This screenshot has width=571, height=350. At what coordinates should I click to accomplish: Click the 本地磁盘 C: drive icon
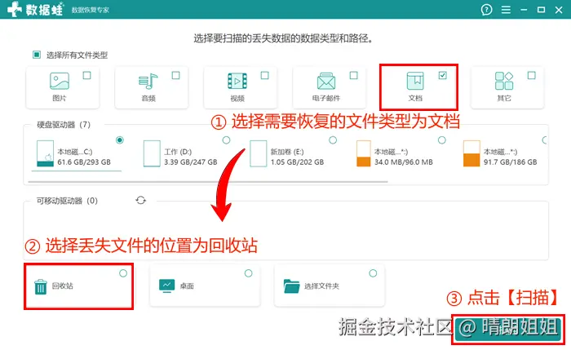(45, 153)
